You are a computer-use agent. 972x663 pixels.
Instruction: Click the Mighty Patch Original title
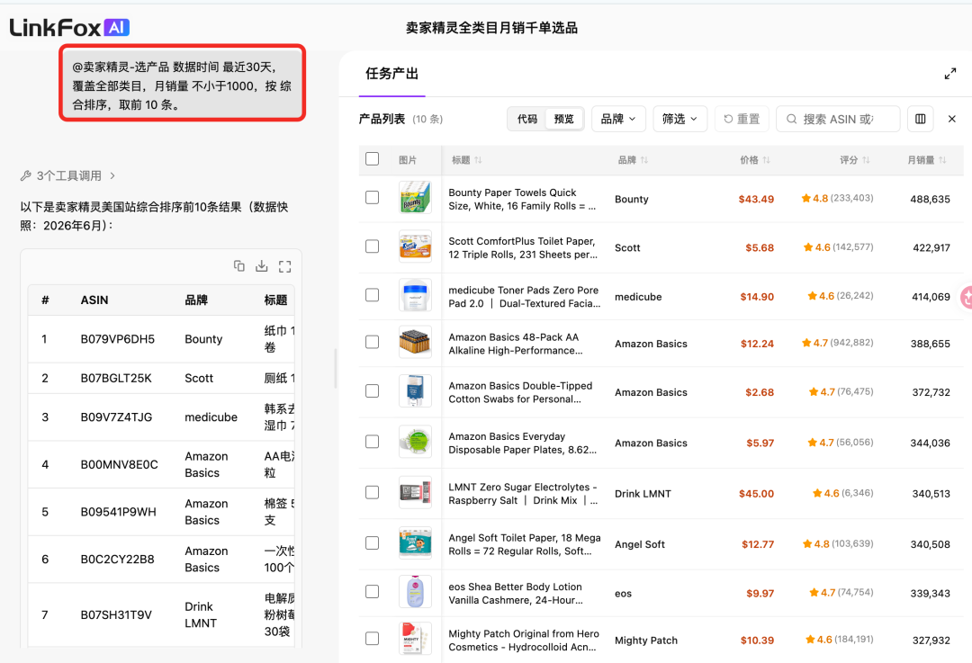click(524, 641)
